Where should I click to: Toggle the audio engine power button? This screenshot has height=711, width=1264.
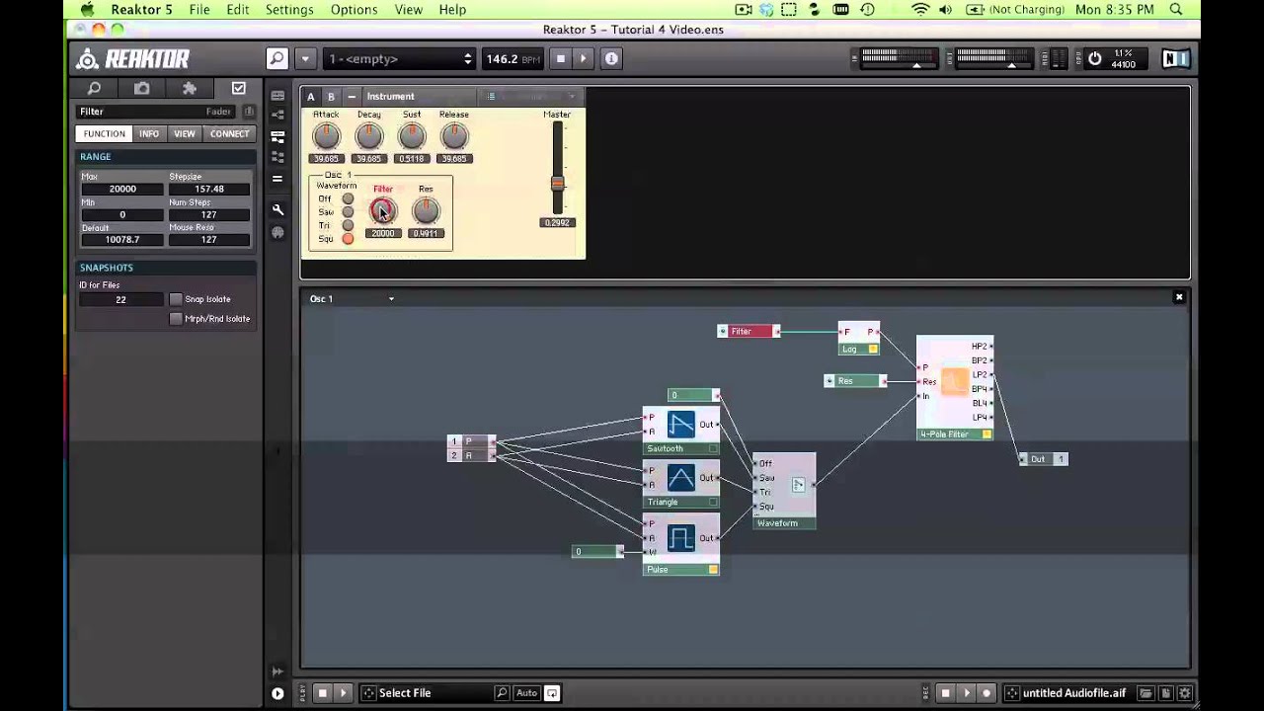click(x=1094, y=59)
